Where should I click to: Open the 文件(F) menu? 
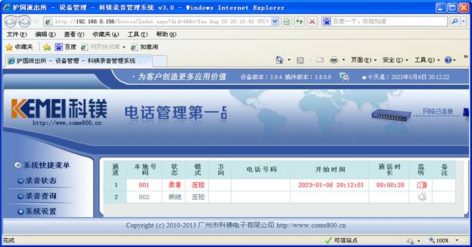[x=16, y=35]
